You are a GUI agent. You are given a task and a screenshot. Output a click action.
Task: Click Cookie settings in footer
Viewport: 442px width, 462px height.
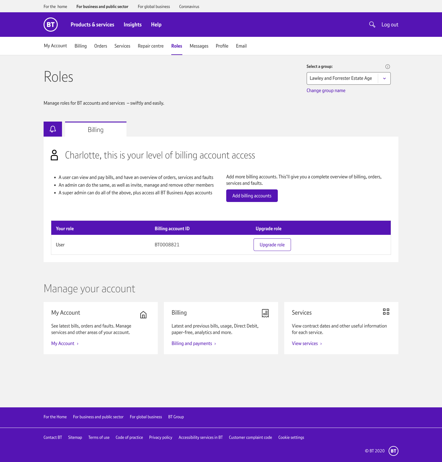(291, 437)
